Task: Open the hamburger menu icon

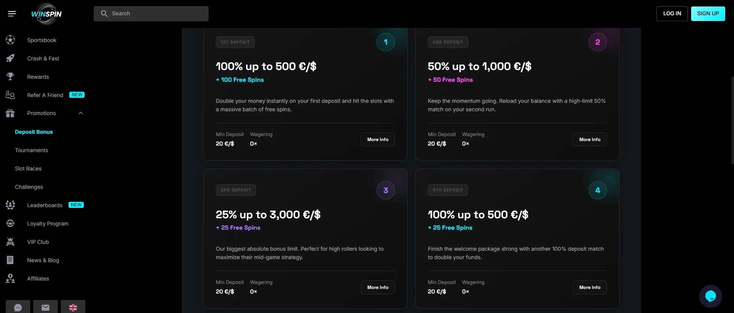Action: click(12, 14)
